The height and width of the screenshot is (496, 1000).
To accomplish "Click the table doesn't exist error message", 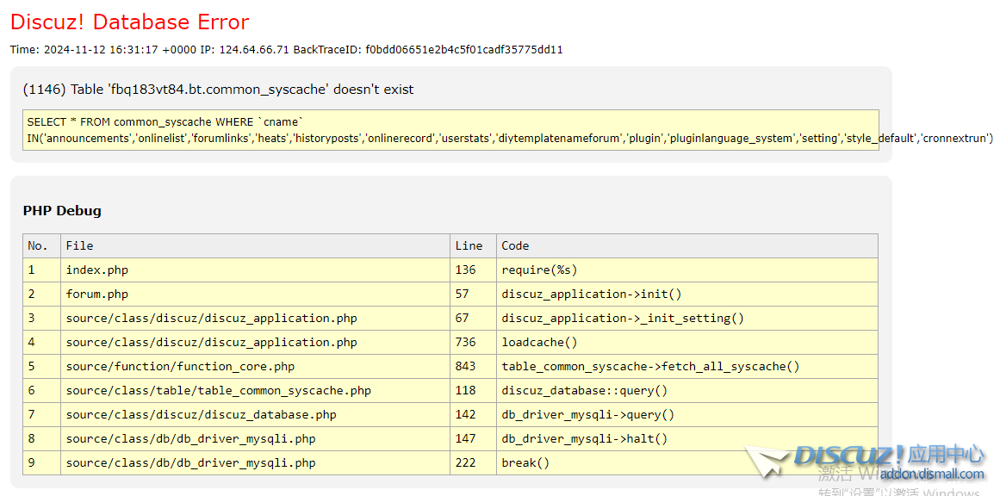I will (x=218, y=90).
